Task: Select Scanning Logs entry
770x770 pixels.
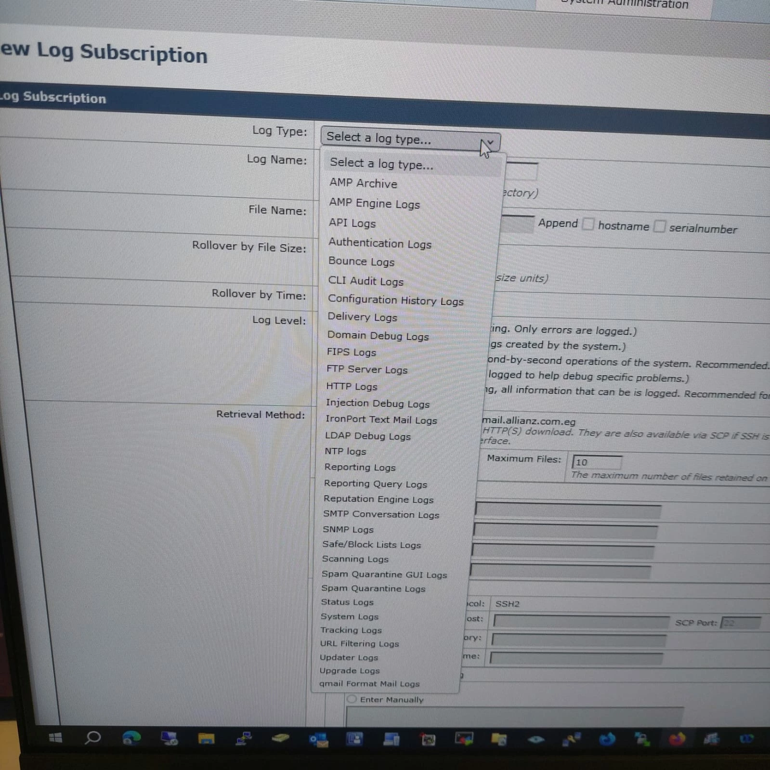Action: tap(355, 559)
